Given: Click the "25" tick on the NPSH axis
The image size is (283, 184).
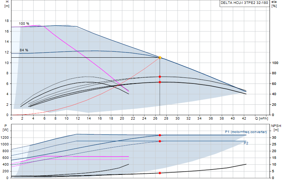Looking at the screenshot, I should [x=274, y=144].
